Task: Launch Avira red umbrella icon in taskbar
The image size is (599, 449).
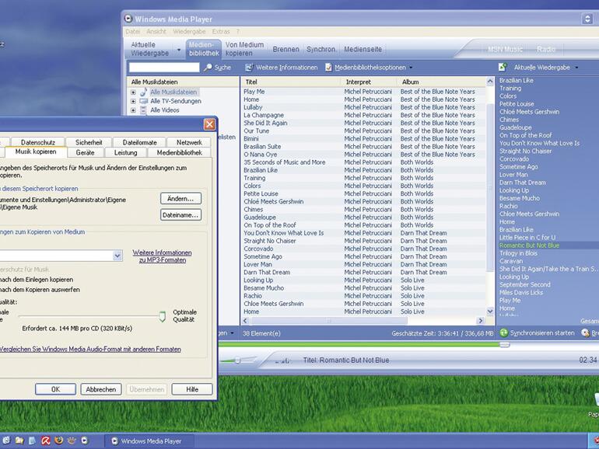Action: click(x=46, y=440)
